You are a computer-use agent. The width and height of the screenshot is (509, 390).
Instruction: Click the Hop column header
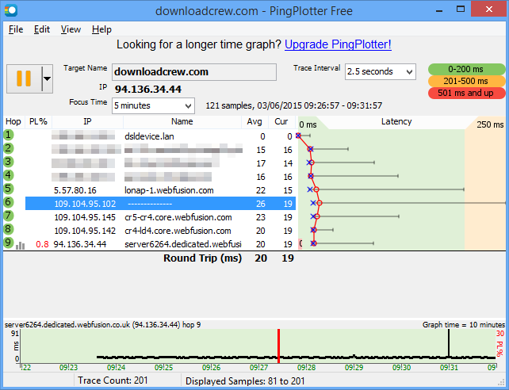(13, 121)
